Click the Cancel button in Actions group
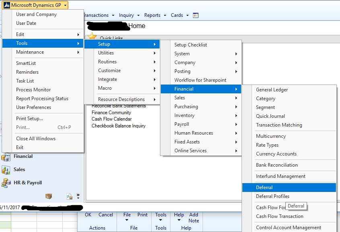 pos(106,215)
